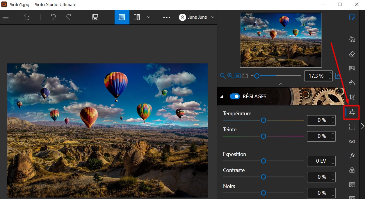Image resolution: width=365 pixels, height=199 pixels.
Task: Open the brick texture tool
Action: [352, 185]
